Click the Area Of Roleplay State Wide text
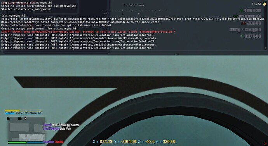The image size is (268, 146). 57,129
